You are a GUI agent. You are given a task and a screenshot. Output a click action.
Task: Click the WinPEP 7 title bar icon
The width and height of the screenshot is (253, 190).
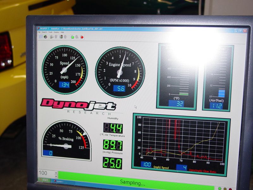click(x=39, y=28)
